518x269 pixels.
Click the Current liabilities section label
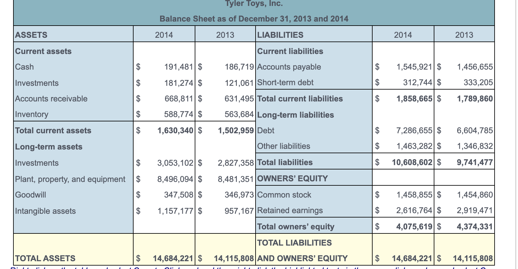pos(290,51)
